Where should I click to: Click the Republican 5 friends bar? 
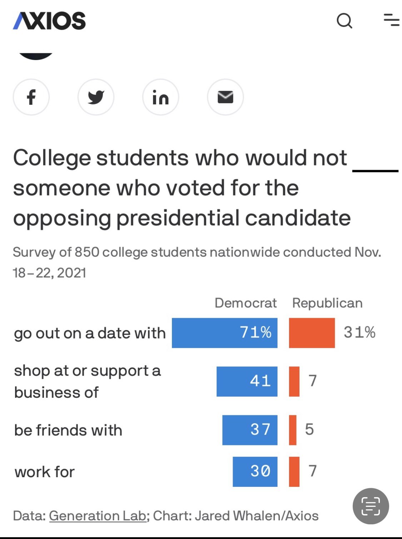[293, 430]
